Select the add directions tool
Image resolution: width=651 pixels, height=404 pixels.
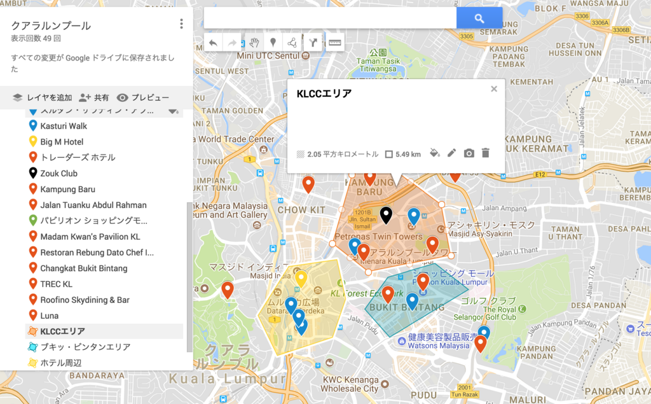tap(313, 43)
